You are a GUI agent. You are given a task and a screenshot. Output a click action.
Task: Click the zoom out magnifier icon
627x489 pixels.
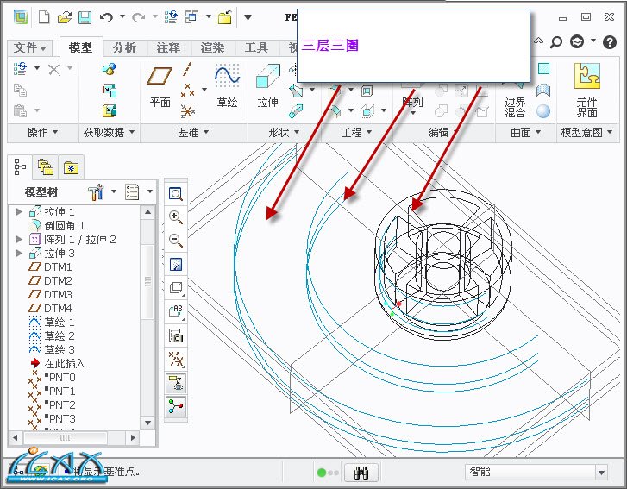[x=176, y=241]
